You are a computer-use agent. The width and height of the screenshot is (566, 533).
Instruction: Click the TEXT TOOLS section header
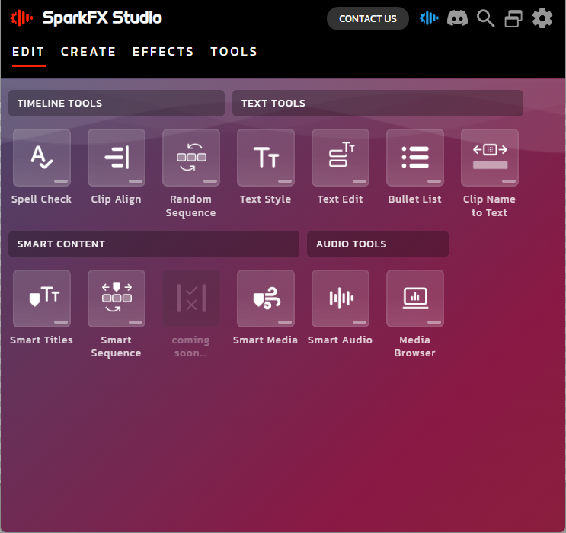(378, 104)
